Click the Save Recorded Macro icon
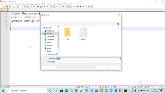The width and height of the screenshot is (165, 93). pyautogui.click(x=92, y=6)
